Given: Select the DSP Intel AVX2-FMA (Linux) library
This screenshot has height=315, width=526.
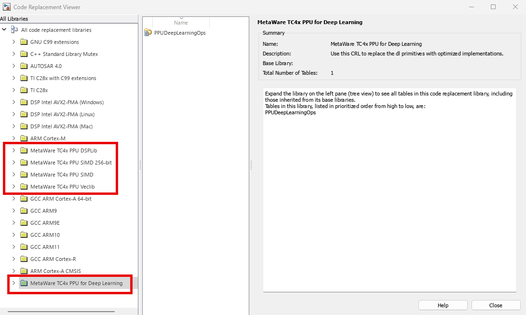Looking at the screenshot, I should [62, 114].
